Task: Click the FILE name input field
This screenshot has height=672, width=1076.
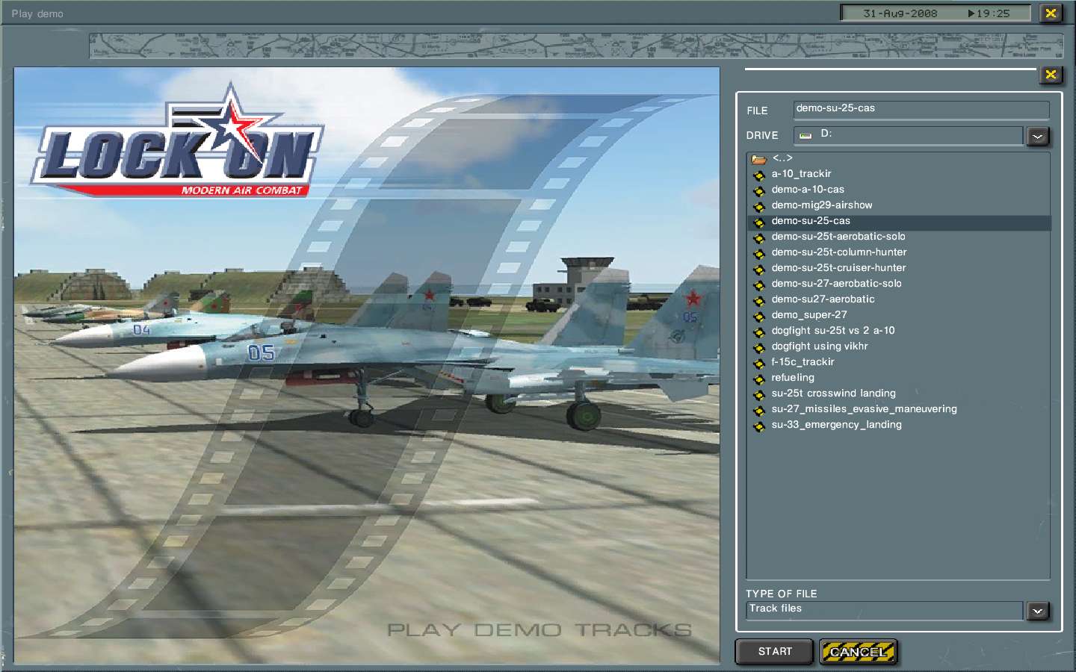Action: click(921, 110)
